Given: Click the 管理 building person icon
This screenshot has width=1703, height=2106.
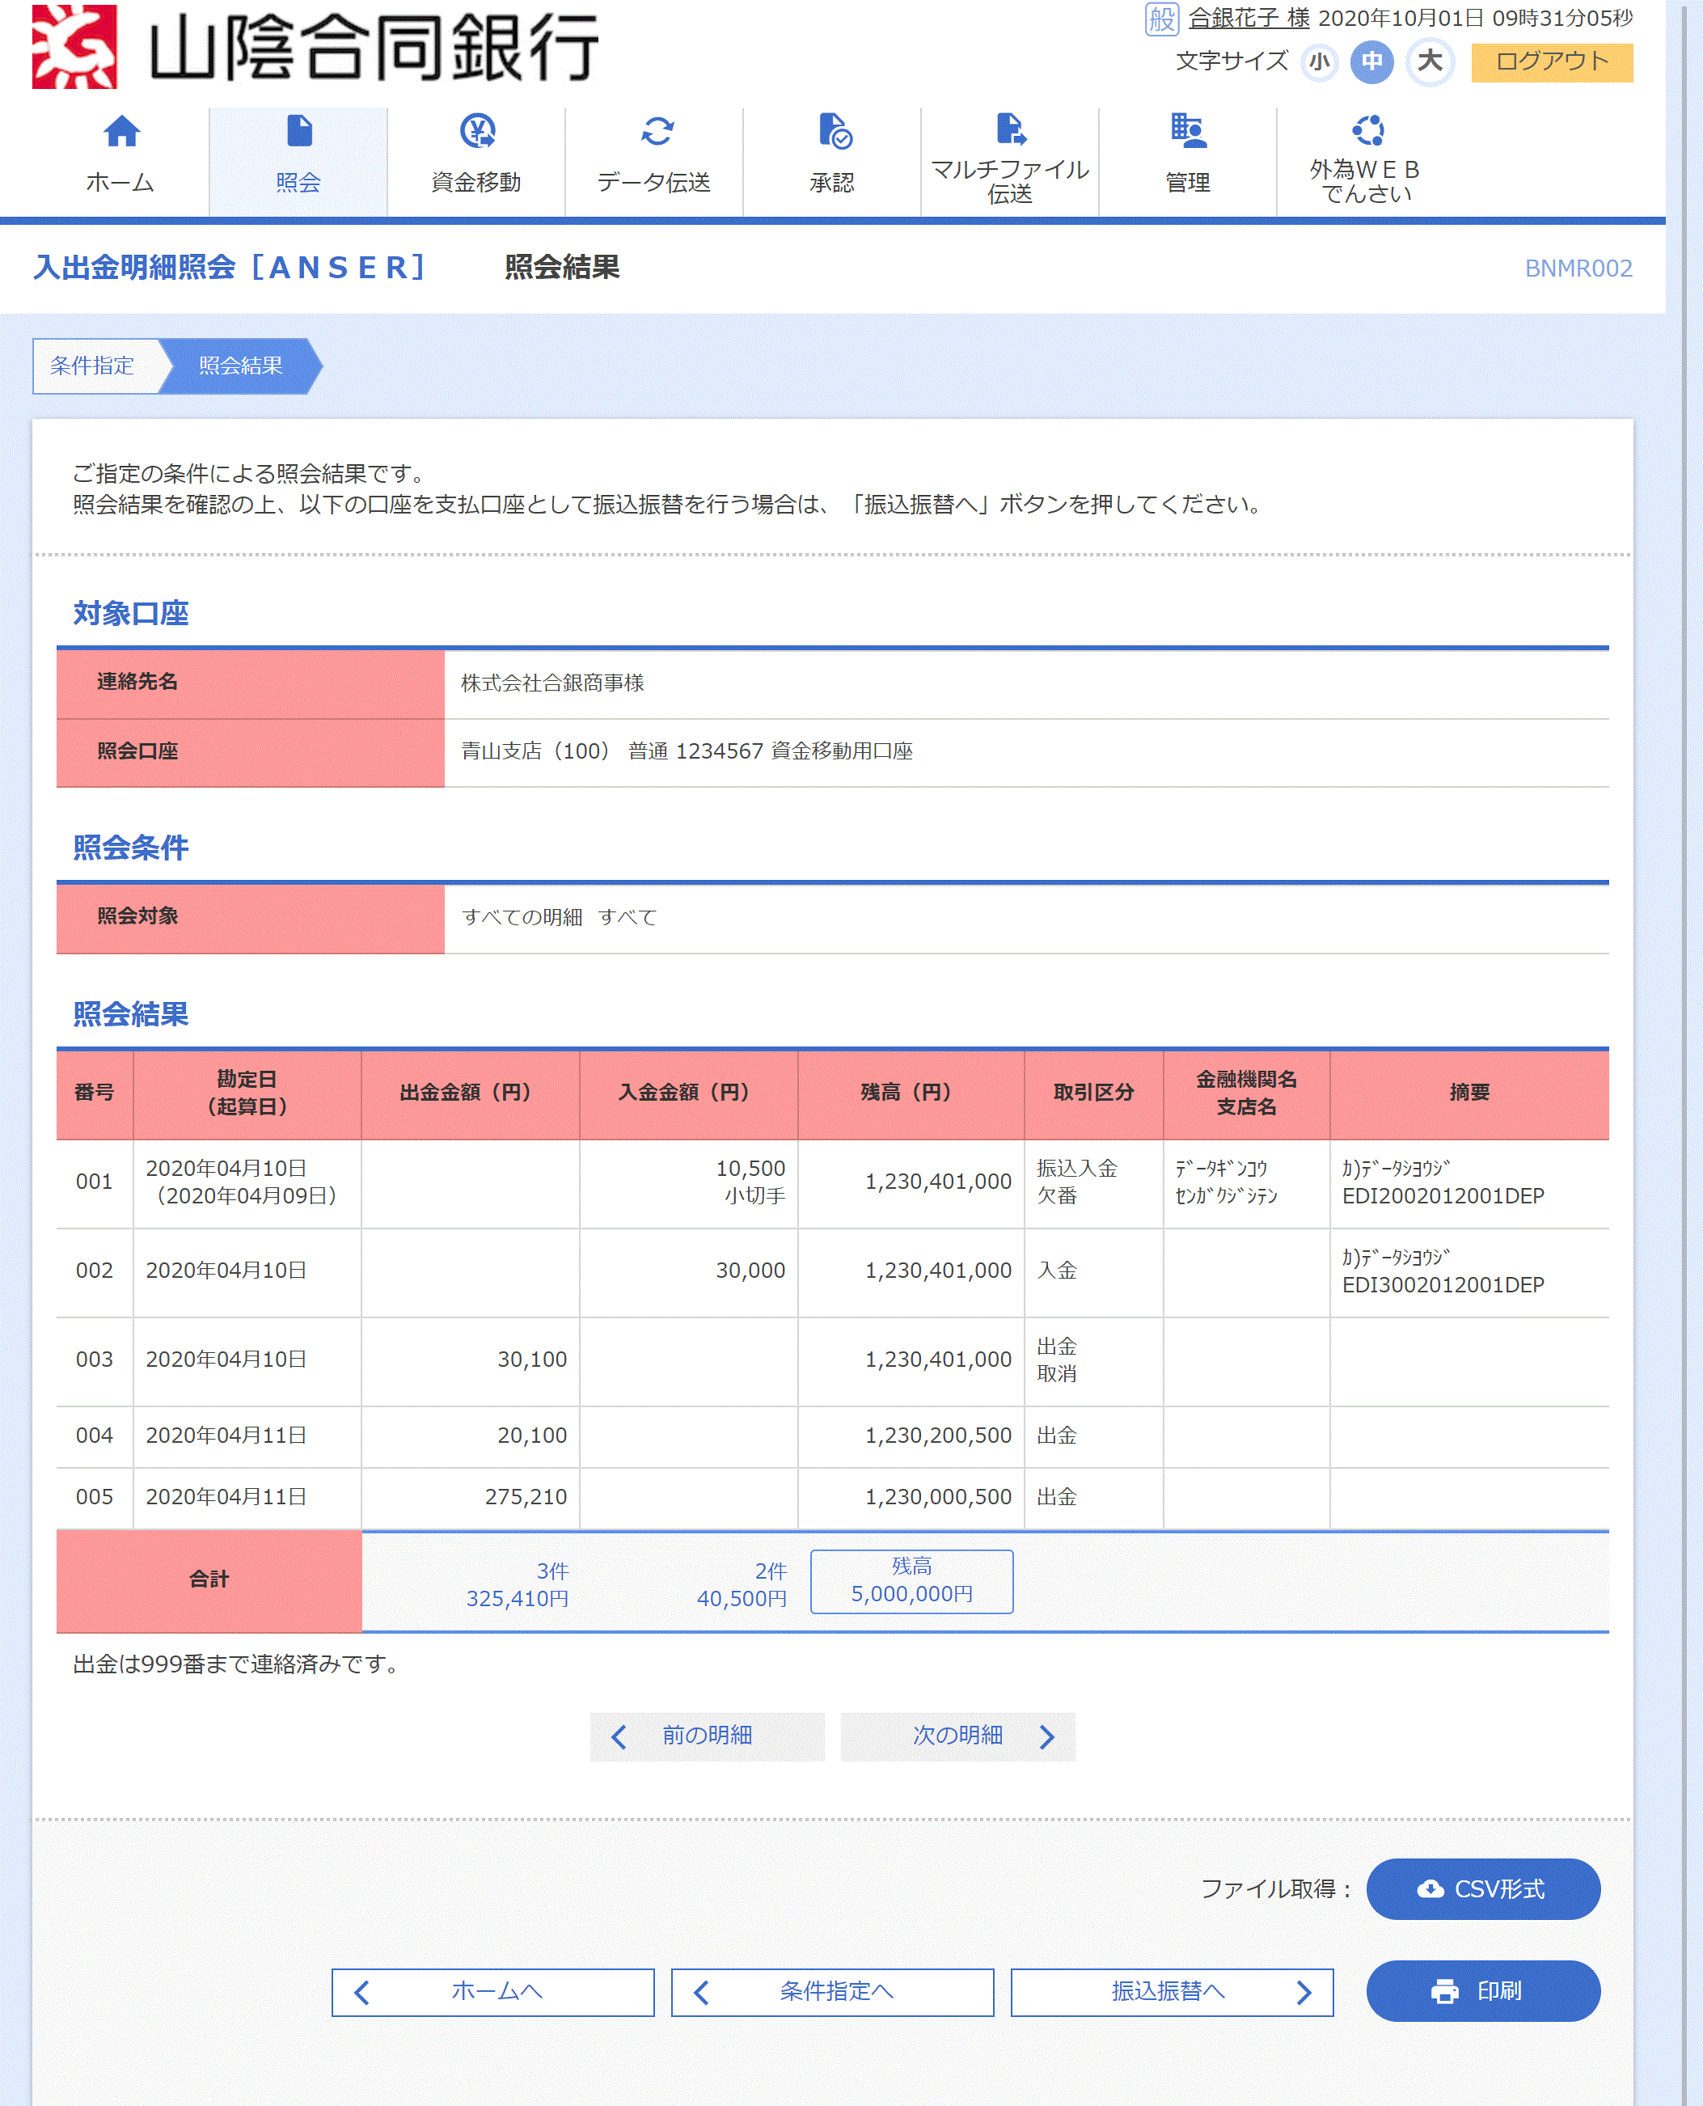Looking at the screenshot, I should point(1188,130).
